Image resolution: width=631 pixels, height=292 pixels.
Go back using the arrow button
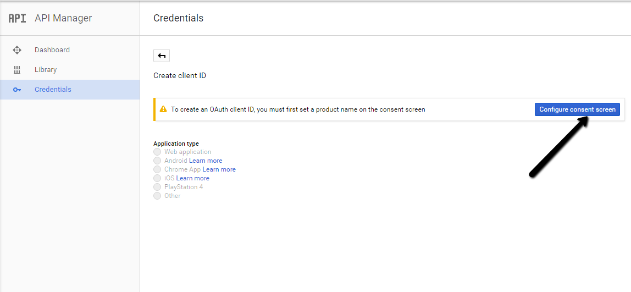tap(162, 56)
